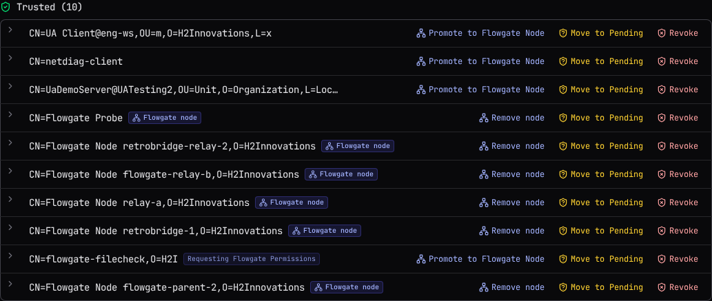Move Flowgate Probe to Pending
Screen dimensions: 712x301
point(601,118)
